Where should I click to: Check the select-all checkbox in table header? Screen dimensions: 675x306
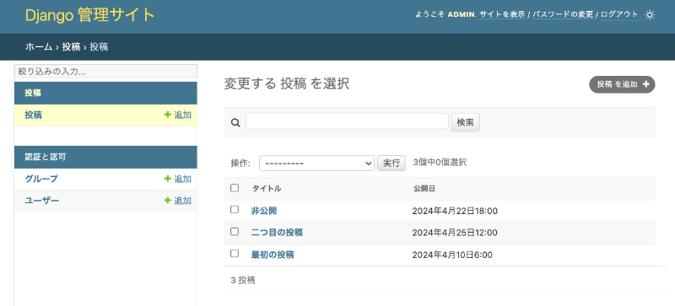(x=235, y=188)
